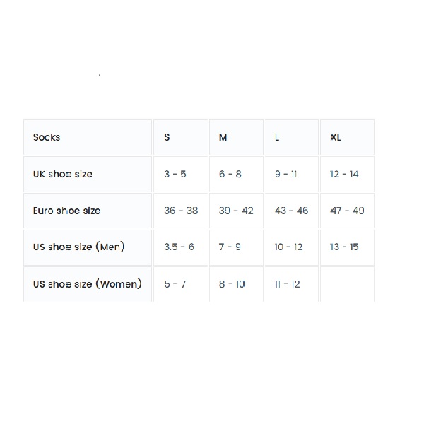
Task: Select the US shoe size (Women) label
Action: click(x=87, y=284)
